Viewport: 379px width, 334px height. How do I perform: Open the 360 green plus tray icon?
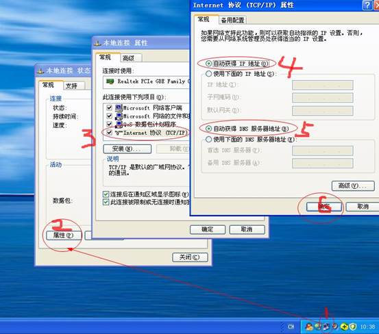click(344, 326)
